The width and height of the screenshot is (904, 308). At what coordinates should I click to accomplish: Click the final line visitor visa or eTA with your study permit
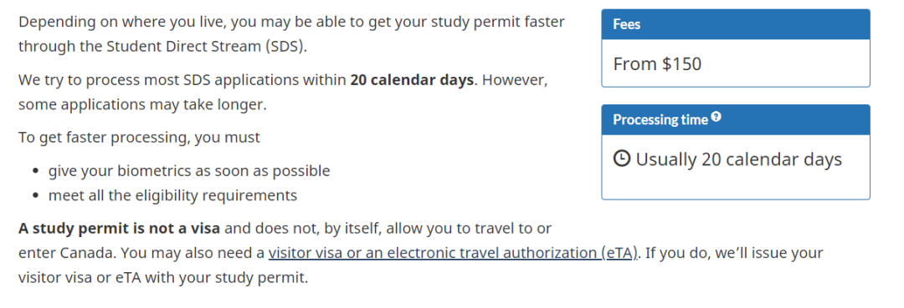163,279
